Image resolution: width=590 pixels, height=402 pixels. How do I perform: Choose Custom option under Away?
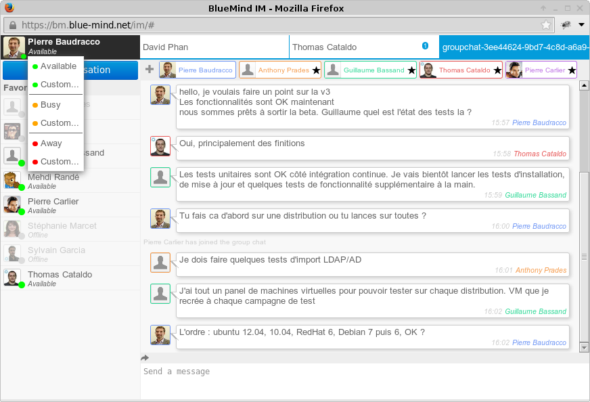click(x=55, y=161)
